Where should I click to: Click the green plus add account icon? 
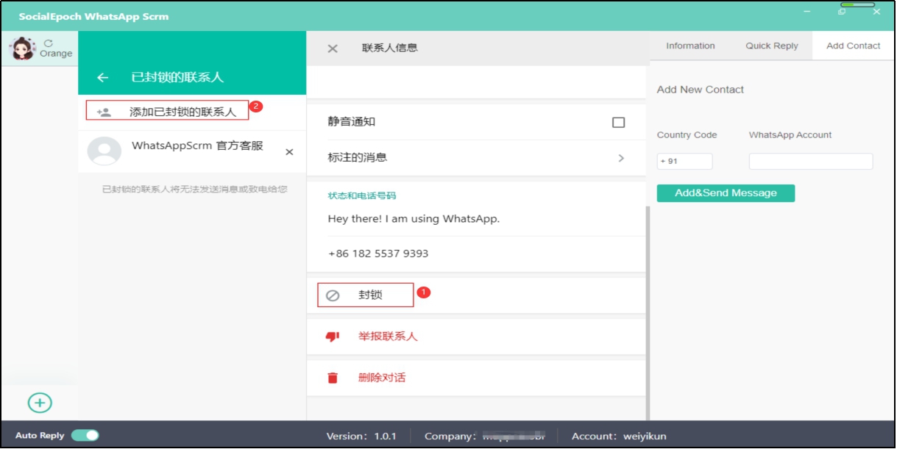pos(40,403)
